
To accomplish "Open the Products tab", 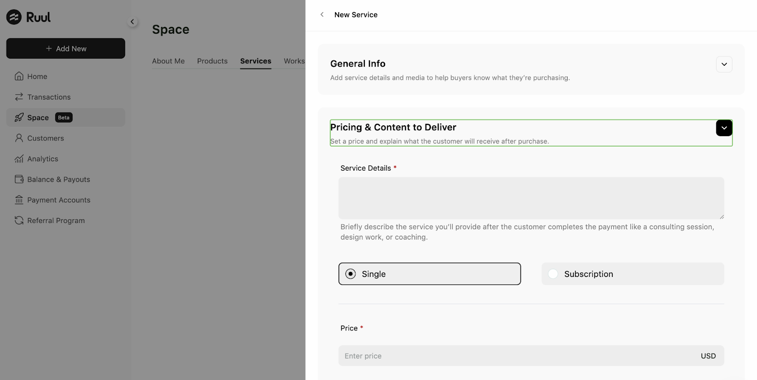I will tap(212, 61).
